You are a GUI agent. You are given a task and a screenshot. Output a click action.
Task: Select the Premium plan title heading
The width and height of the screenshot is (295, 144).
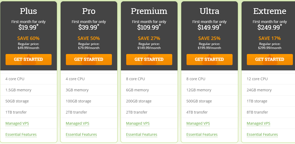point(149,11)
